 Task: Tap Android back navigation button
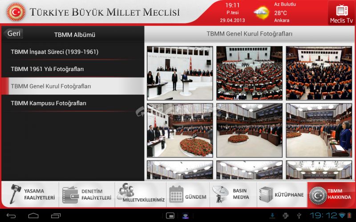tap(11, 215)
